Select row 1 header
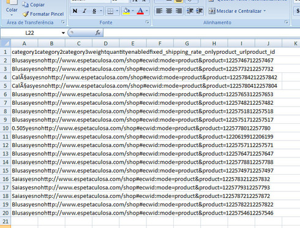This screenshot has height=228, width=300. (6, 52)
